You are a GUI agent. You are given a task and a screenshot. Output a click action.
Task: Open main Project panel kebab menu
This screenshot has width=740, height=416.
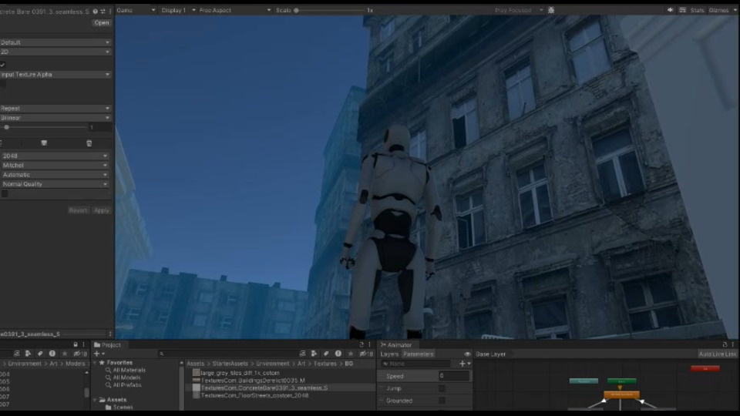[369, 345]
